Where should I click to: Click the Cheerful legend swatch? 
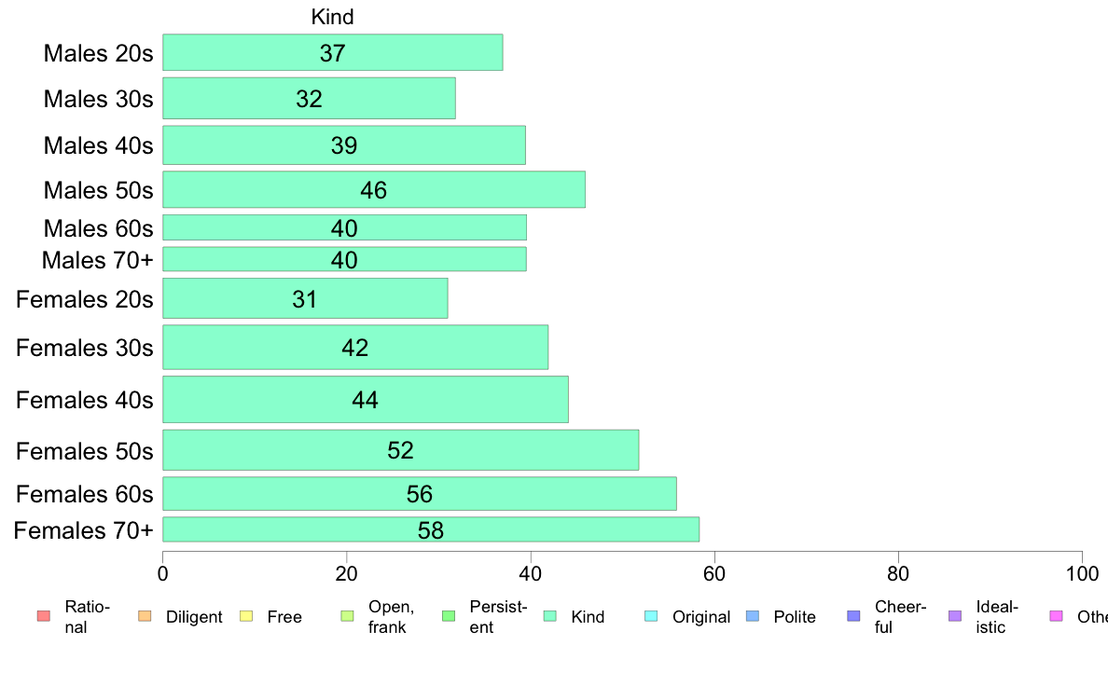pos(853,616)
